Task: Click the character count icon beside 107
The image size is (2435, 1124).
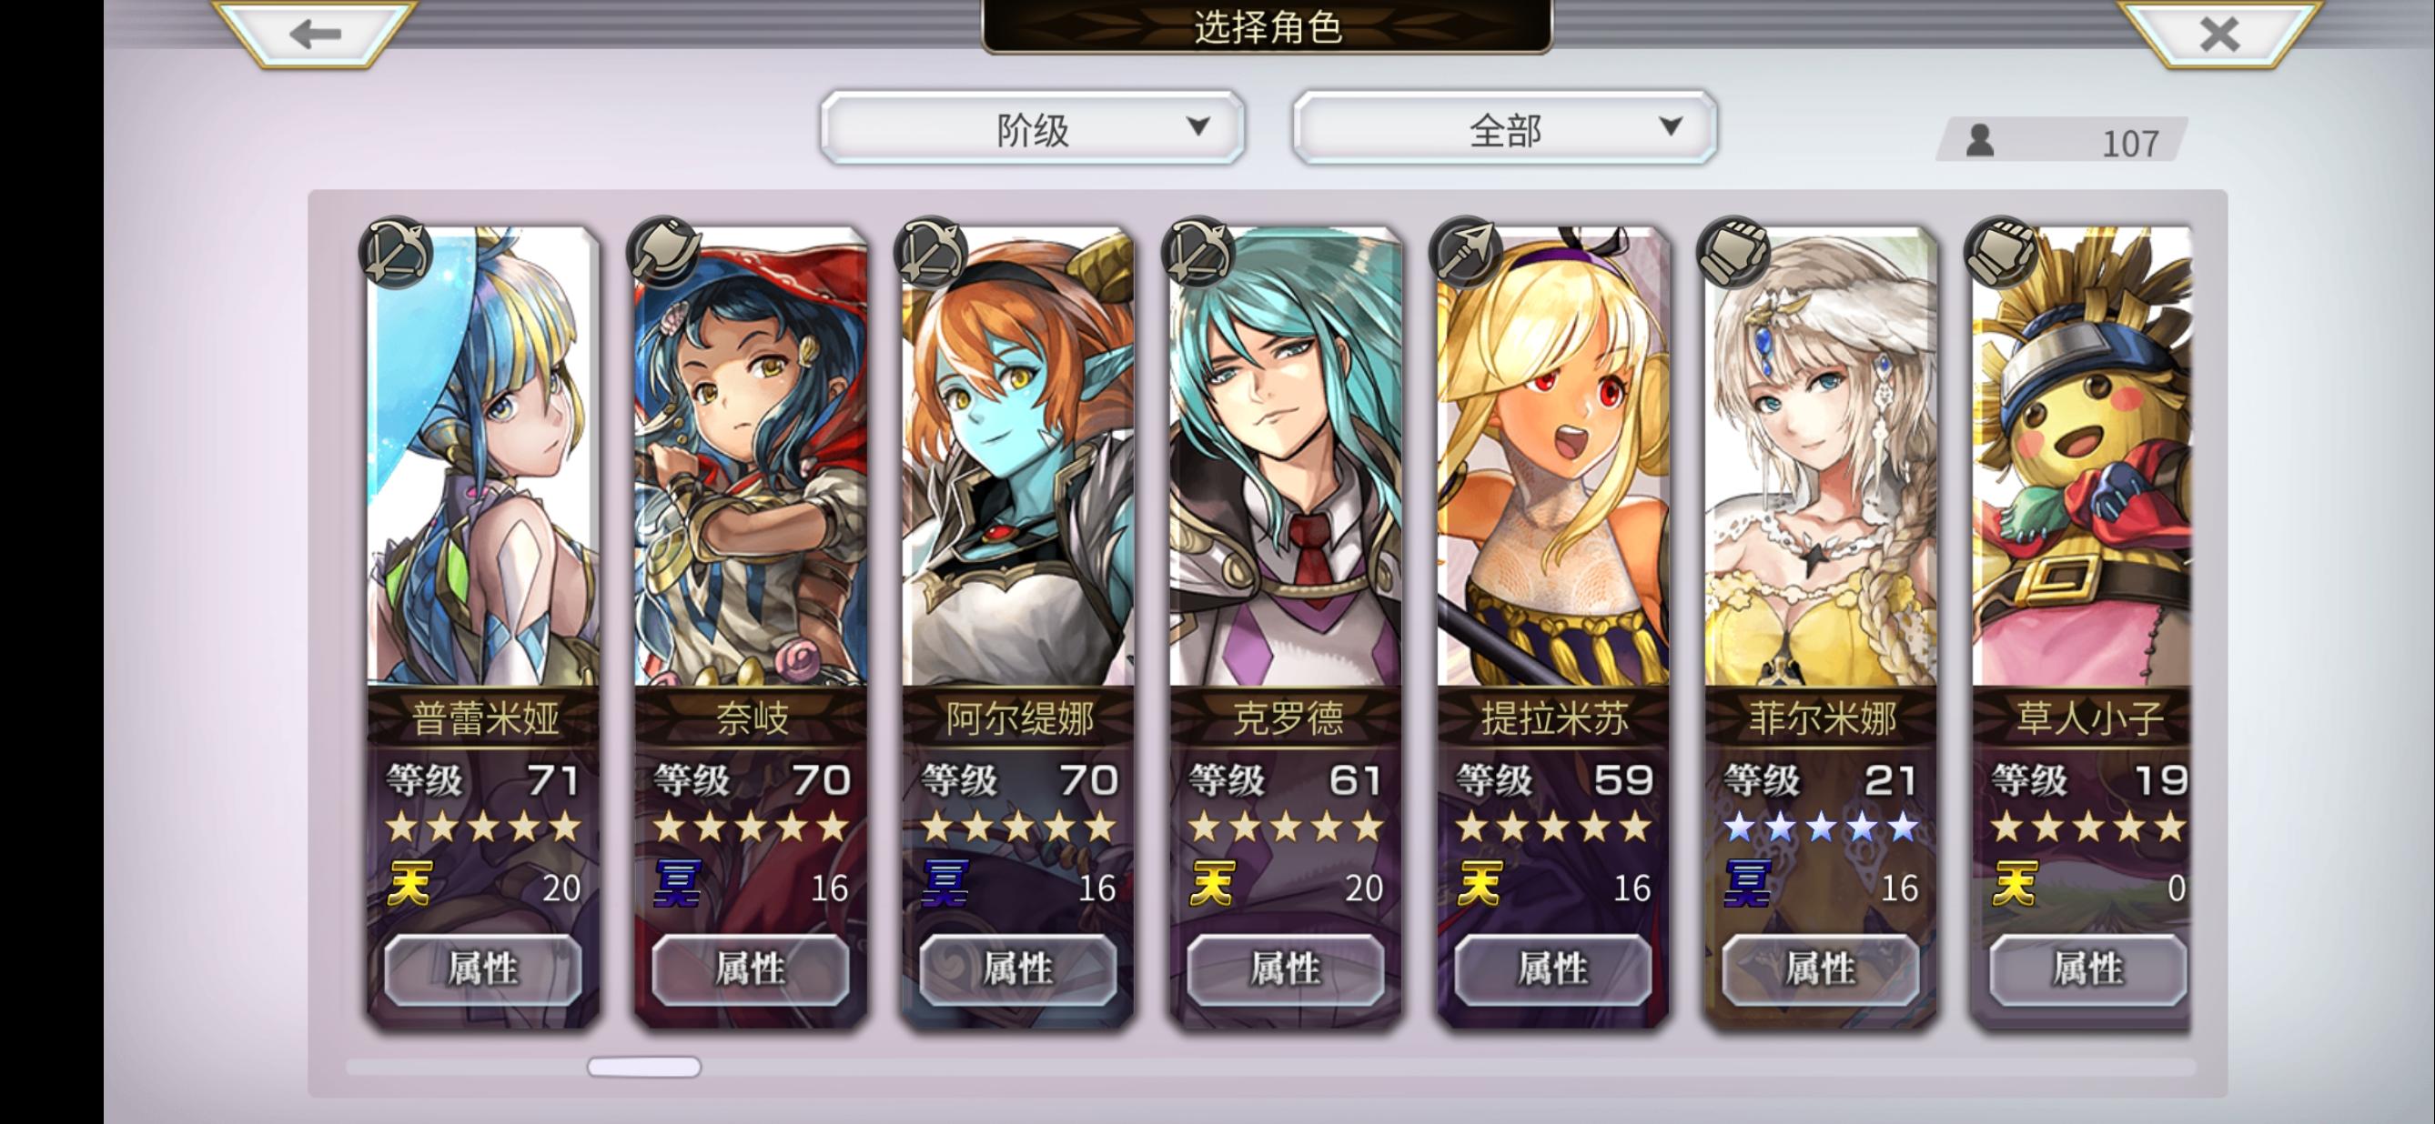Action: [x=1979, y=142]
